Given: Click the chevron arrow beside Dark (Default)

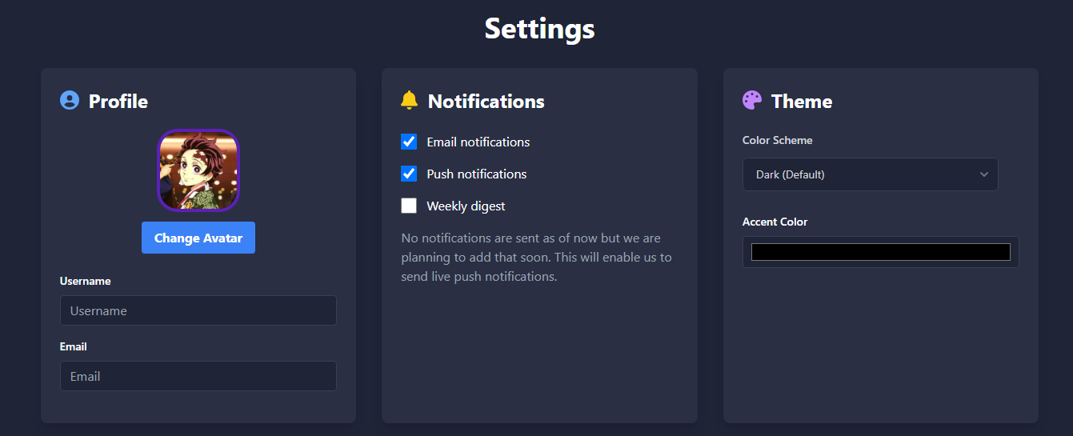Looking at the screenshot, I should pyautogui.click(x=984, y=174).
